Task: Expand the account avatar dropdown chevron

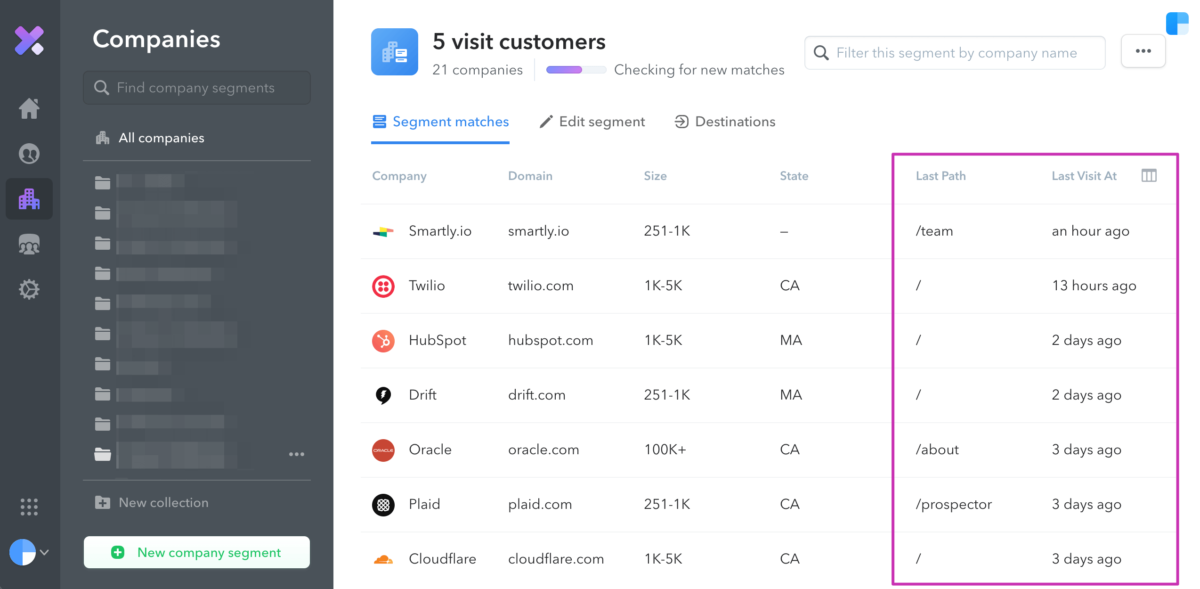Action: [x=45, y=552]
